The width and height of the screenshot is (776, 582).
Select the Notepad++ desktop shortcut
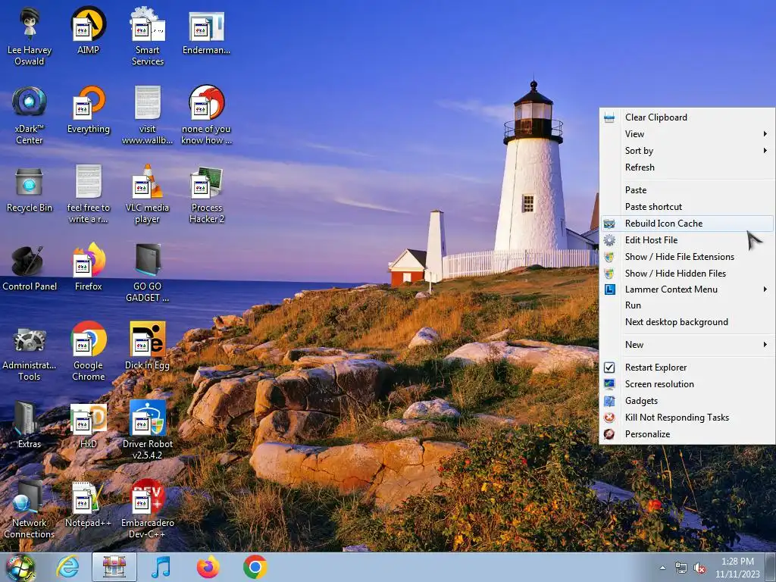click(x=89, y=504)
